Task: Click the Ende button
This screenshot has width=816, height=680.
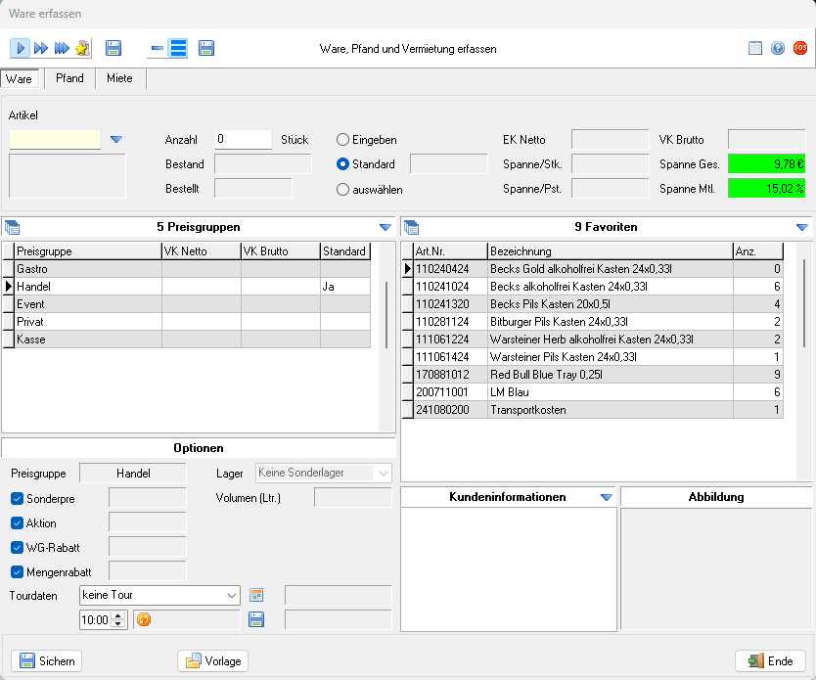Action: click(x=770, y=661)
